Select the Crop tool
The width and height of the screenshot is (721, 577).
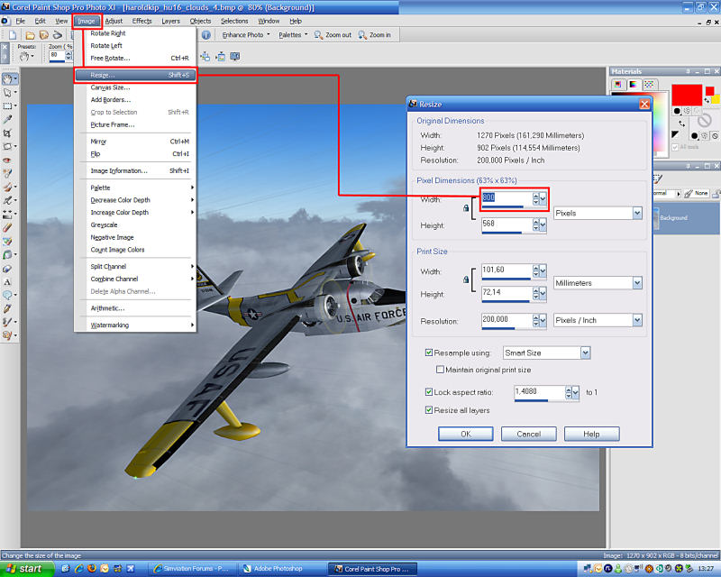tap(7, 133)
